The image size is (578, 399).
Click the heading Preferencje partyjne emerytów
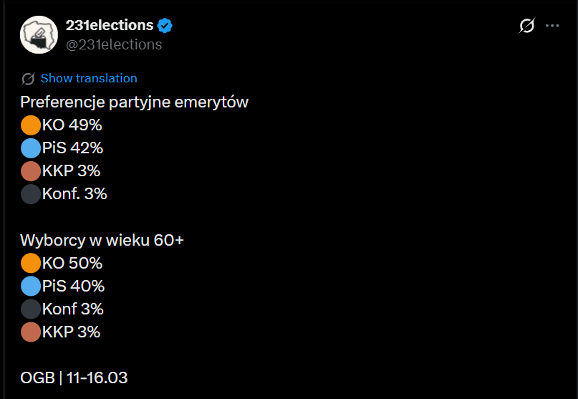134,102
